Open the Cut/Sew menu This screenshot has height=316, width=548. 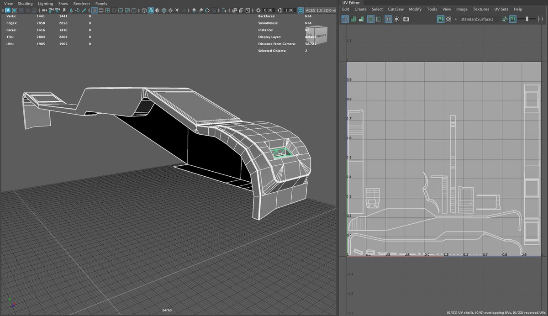(396, 9)
